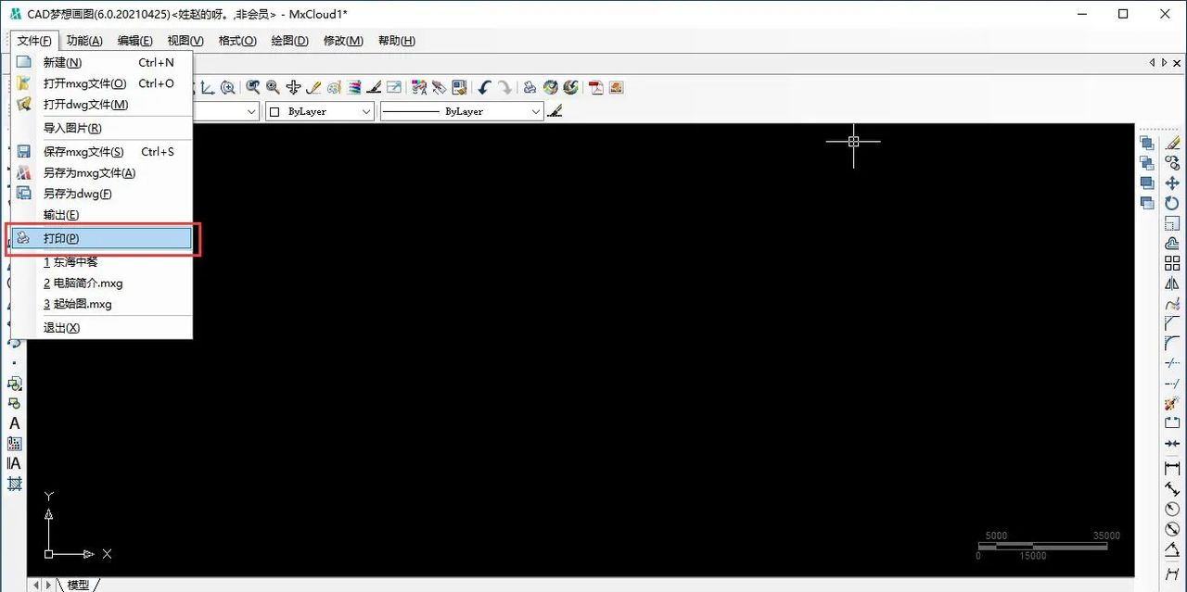
Task: Click the pan view toolbar icon
Action: [293, 87]
